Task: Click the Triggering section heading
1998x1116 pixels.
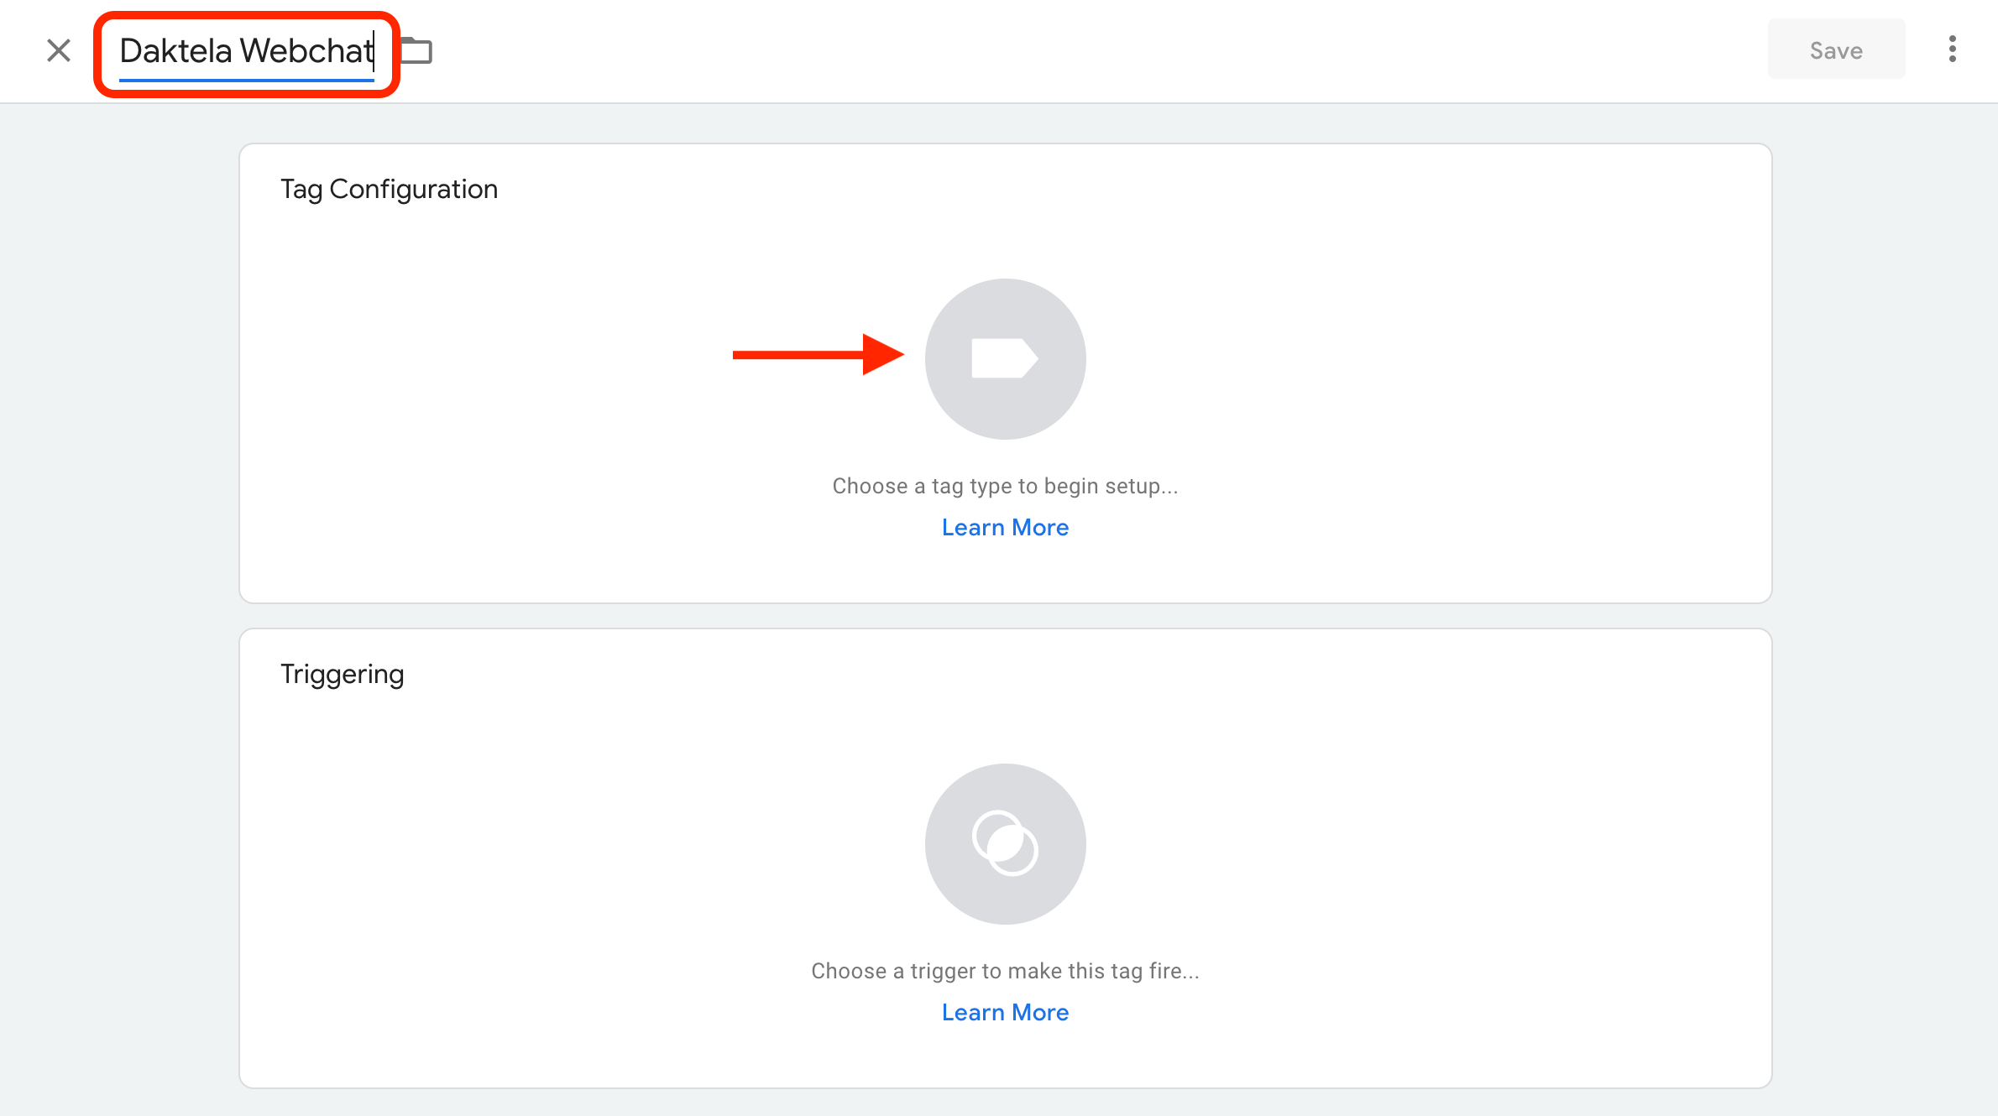Action: coord(342,674)
